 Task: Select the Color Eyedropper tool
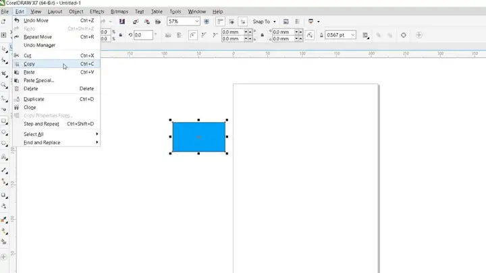click(x=4, y=220)
